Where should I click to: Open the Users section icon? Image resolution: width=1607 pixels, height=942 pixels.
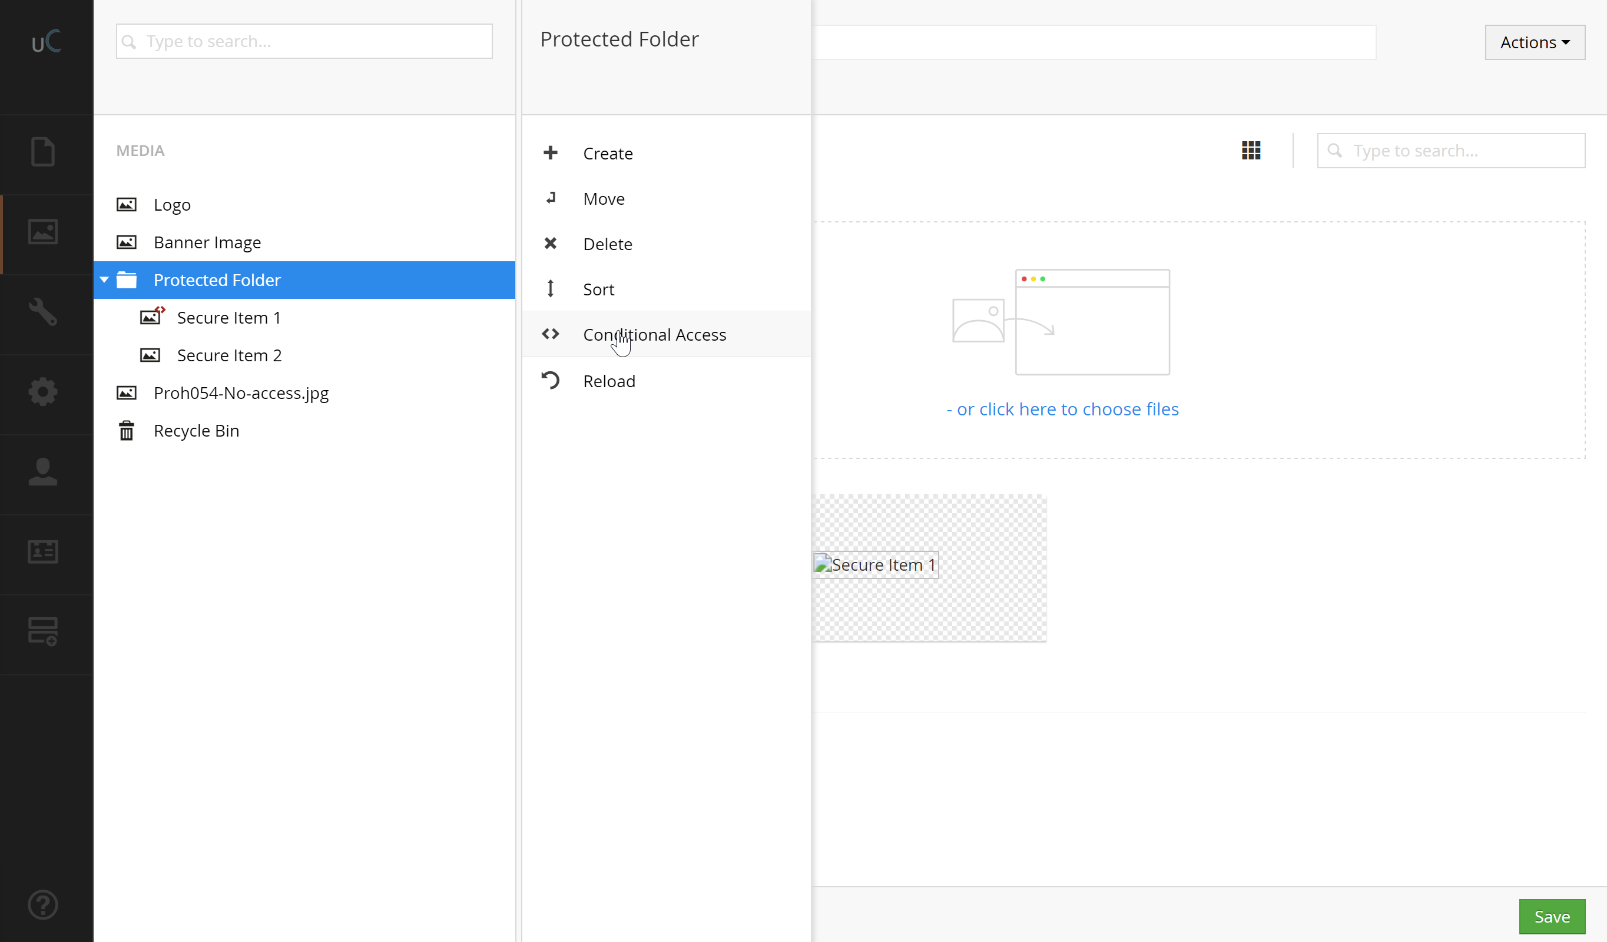point(43,472)
